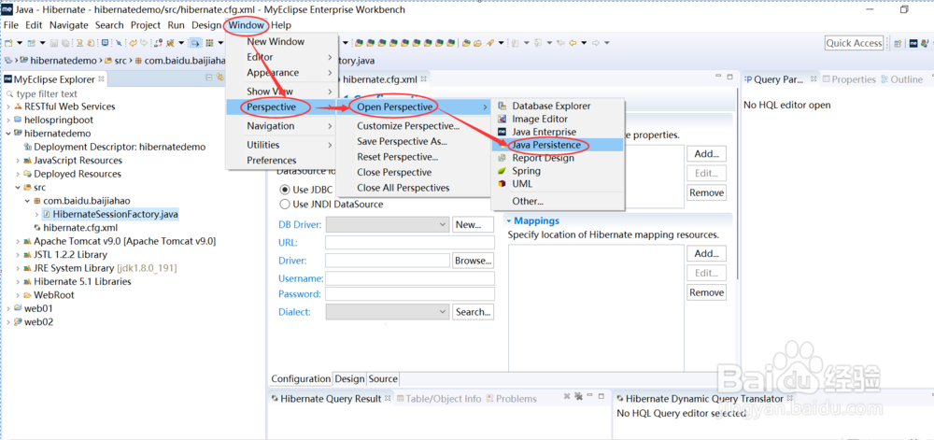Expand the web01 project
The width and height of the screenshot is (934, 440).
pyautogui.click(x=8, y=308)
